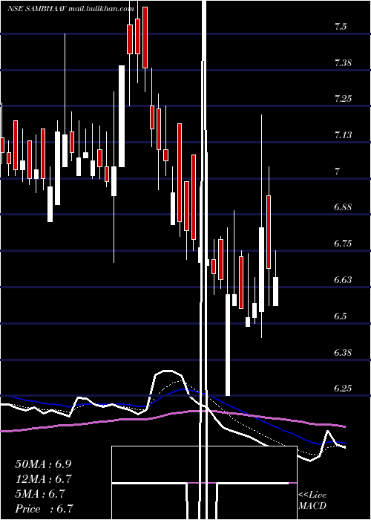Click the 6.5 price axis label
Image resolution: width=371 pixels, height=520 pixels.
point(341,316)
